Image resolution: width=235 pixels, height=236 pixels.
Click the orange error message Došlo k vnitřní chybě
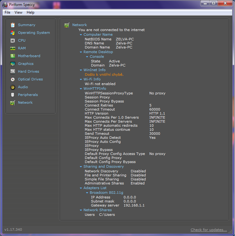[104, 75]
